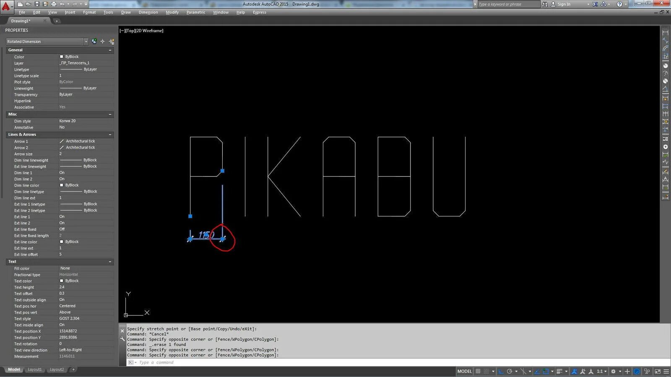This screenshot has height=377, width=671.
Task: Open the Rotated Dimension object type dropdown
Action: click(x=86, y=41)
